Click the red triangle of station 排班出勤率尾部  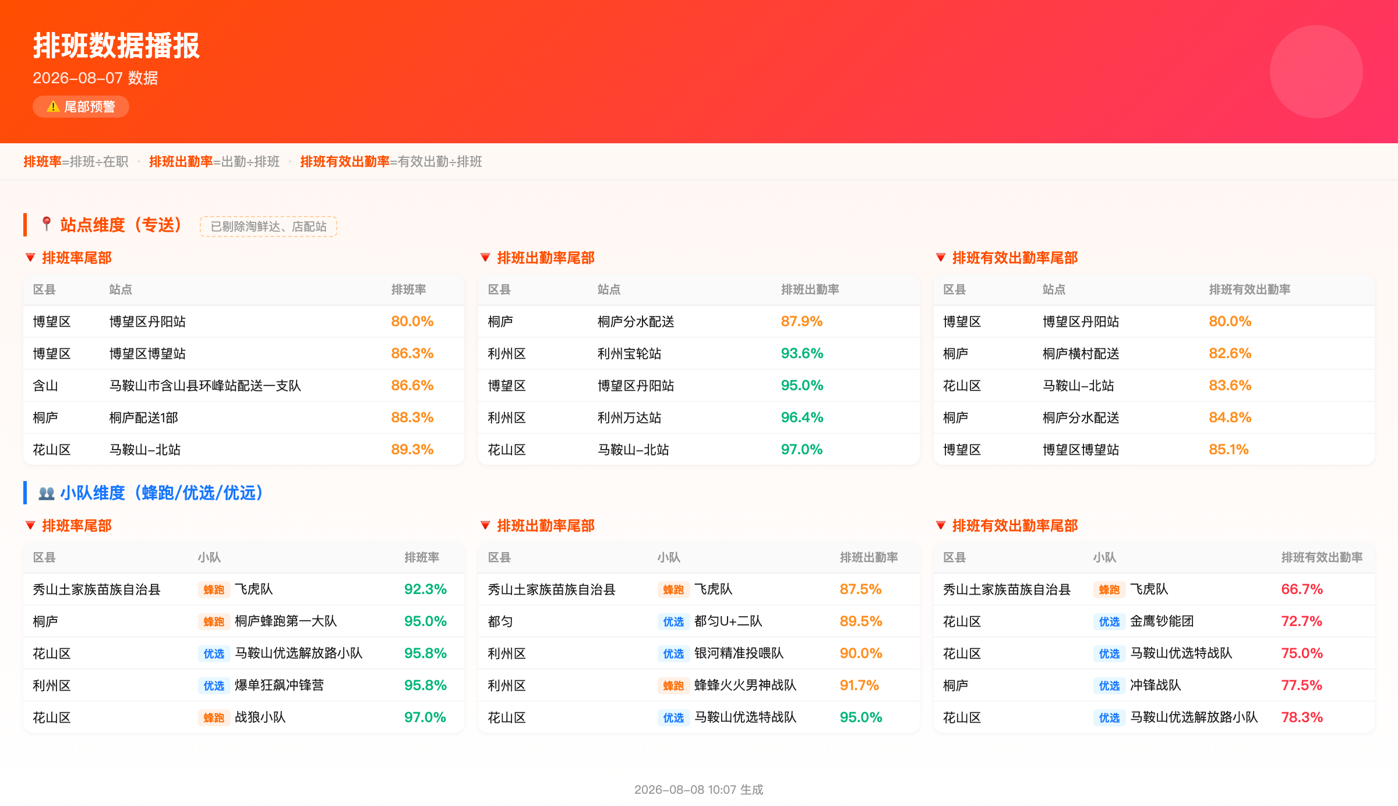pos(485,257)
